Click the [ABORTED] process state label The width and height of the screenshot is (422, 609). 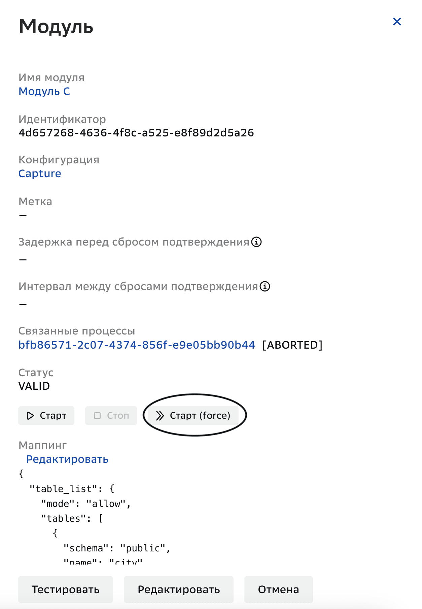click(x=292, y=345)
